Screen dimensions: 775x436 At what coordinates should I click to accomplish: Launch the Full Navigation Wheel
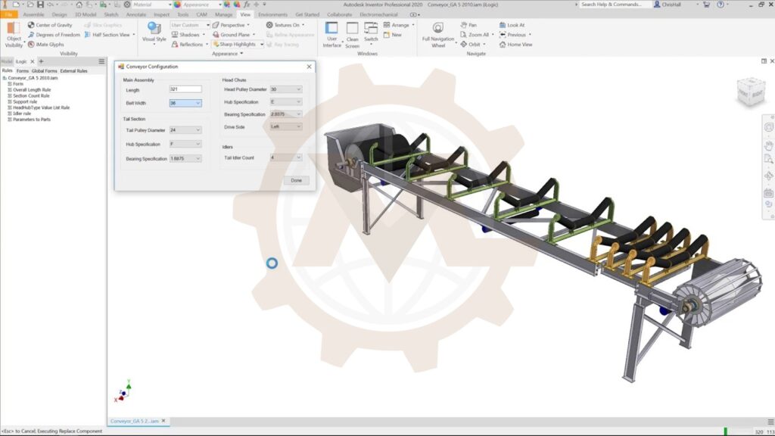click(x=438, y=35)
